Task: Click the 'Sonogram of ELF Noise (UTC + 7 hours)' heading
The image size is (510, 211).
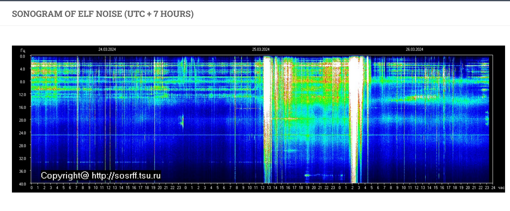Action: pyautogui.click(x=103, y=14)
